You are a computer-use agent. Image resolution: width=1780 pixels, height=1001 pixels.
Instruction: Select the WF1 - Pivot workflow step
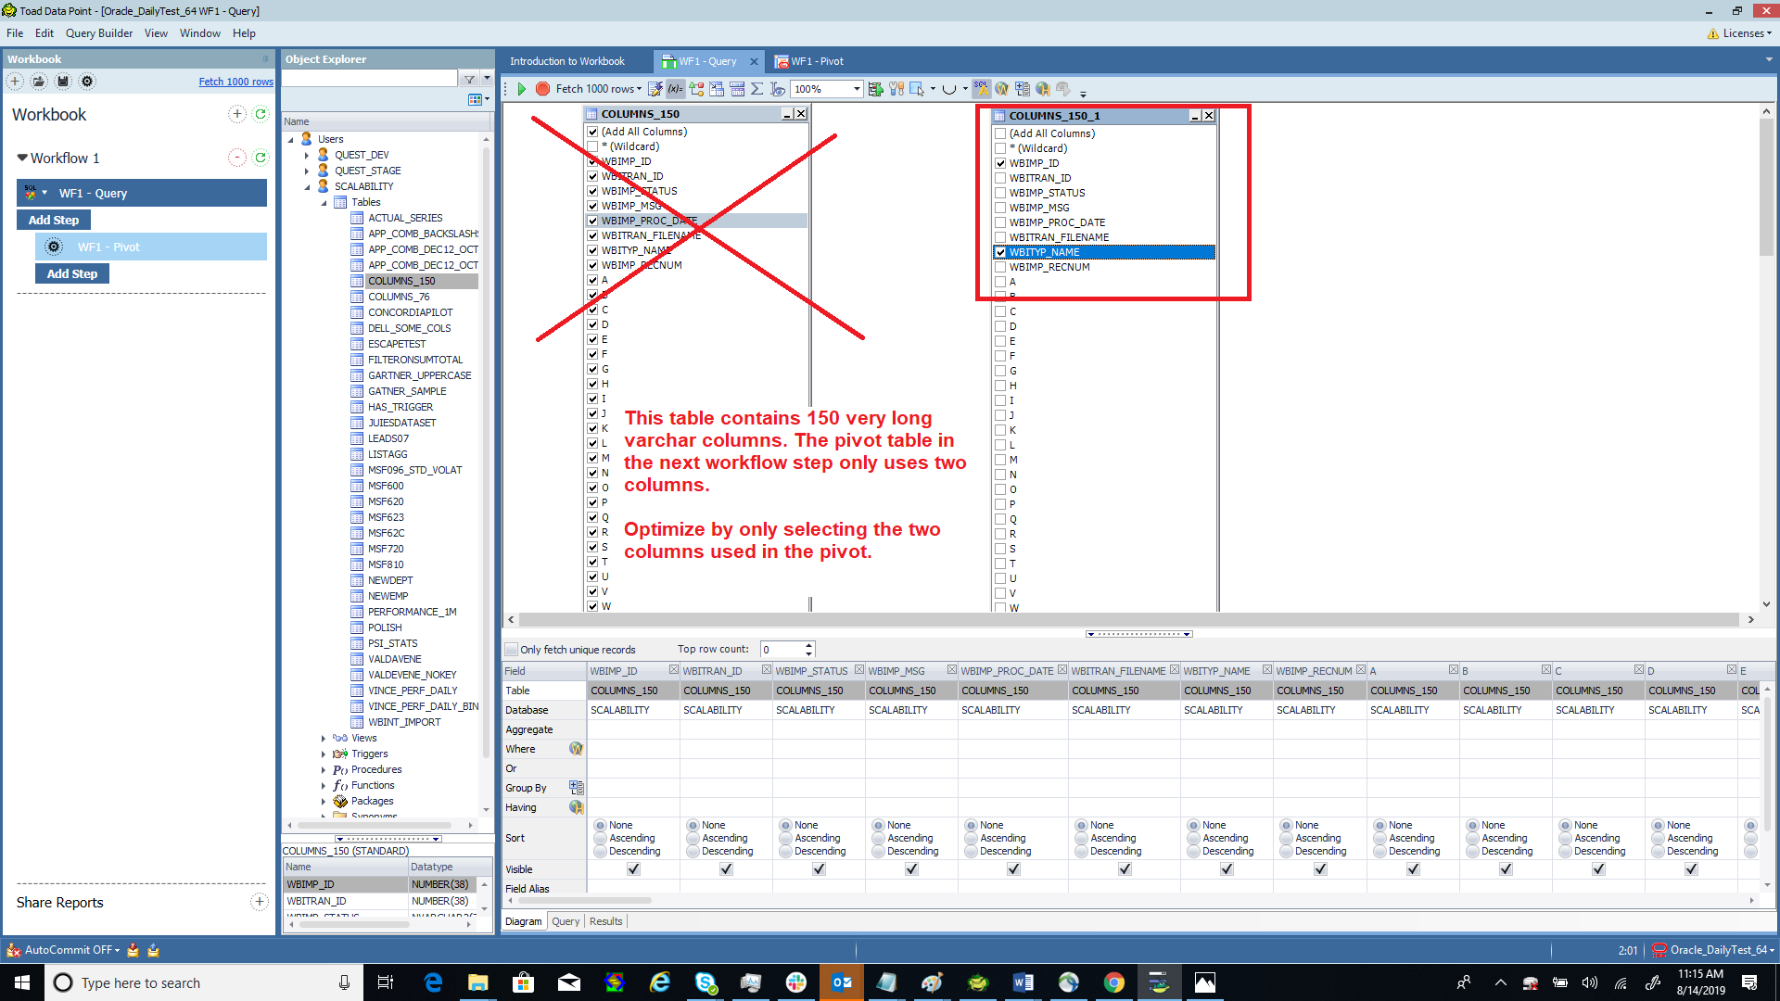152,247
